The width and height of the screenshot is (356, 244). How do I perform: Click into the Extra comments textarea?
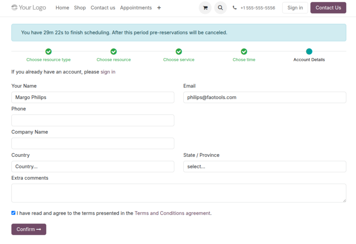click(x=179, y=193)
